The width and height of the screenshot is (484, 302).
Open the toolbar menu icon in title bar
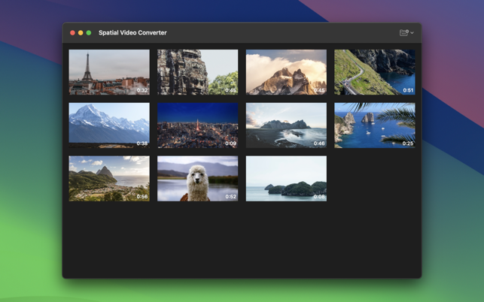pos(406,32)
